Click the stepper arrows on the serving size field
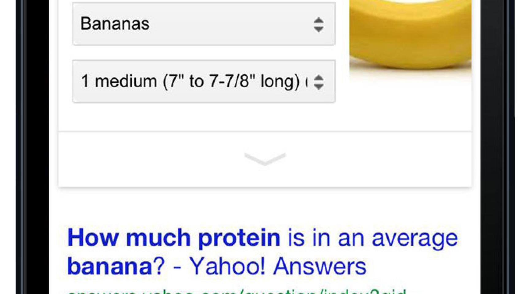523x294 pixels. pos(319,82)
